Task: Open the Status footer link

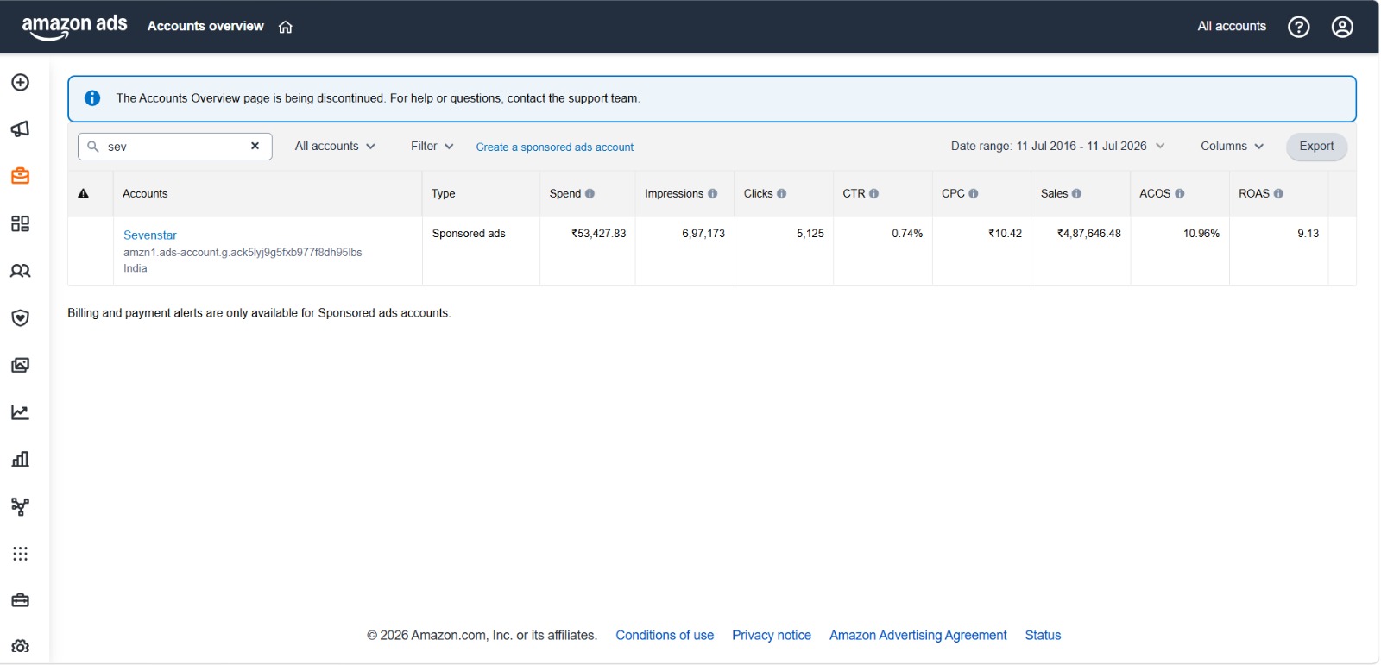Action: click(x=1043, y=636)
